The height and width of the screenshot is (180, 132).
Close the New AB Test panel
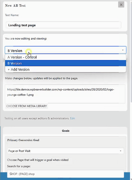(x=121, y=5)
